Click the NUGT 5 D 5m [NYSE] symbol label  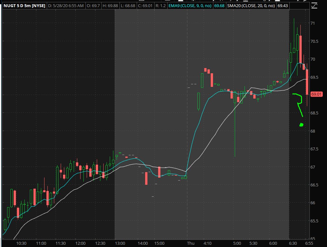coord(24,6)
